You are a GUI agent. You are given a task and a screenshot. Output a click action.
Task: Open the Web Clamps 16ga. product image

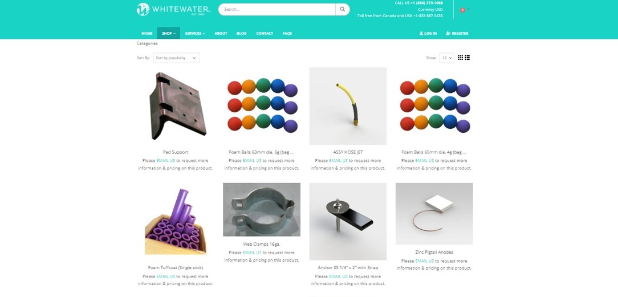[262, 210]
